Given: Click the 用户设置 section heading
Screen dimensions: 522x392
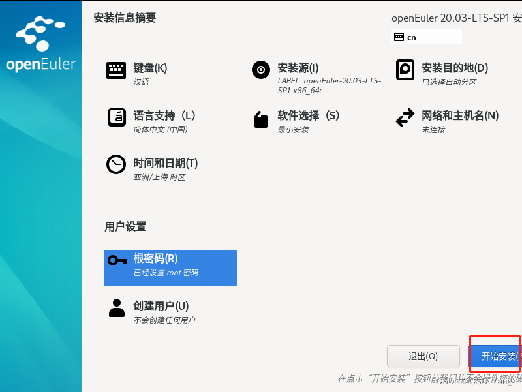Looking at the screenshot, I should pos(125,226).
